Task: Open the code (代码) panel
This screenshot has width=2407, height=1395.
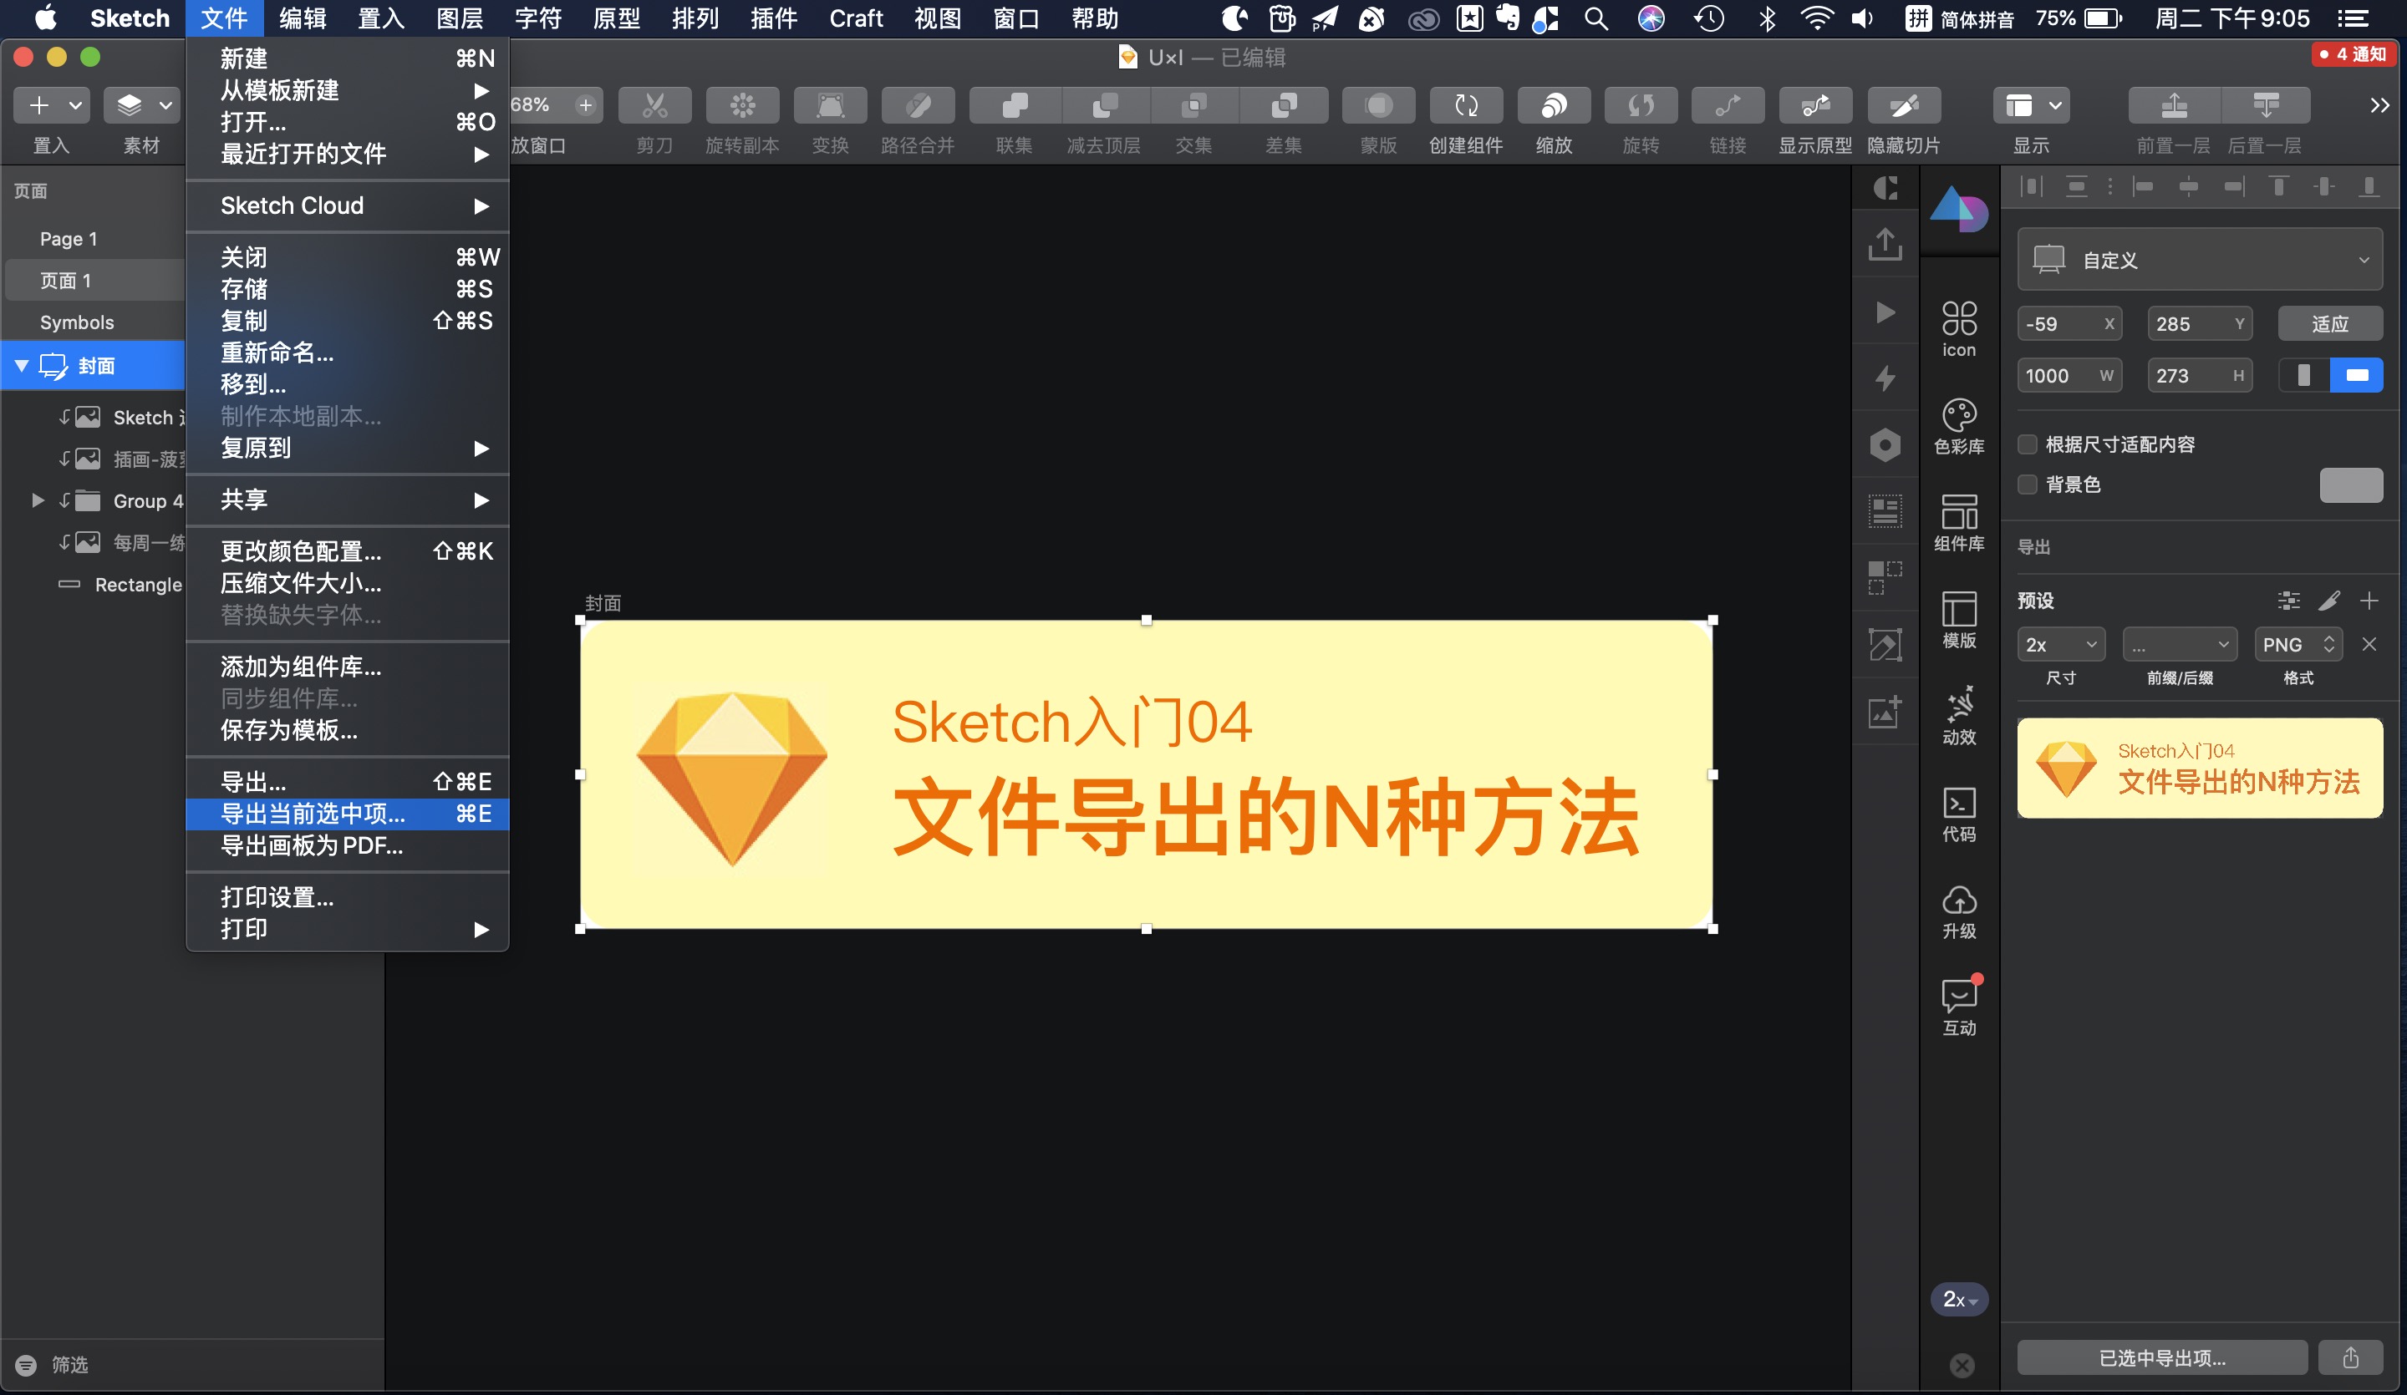Action: pos(1959,814)
